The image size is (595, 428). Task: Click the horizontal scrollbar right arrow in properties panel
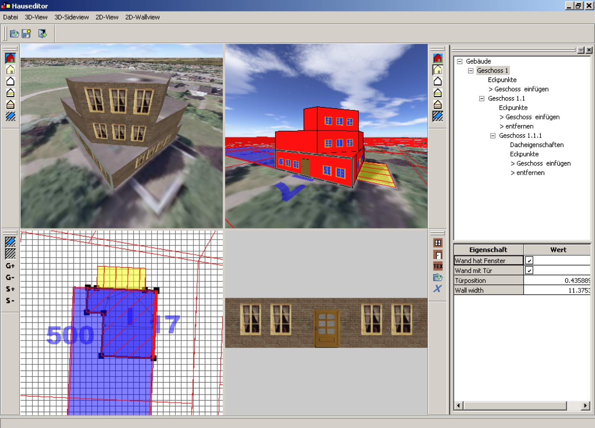point(585,405)
